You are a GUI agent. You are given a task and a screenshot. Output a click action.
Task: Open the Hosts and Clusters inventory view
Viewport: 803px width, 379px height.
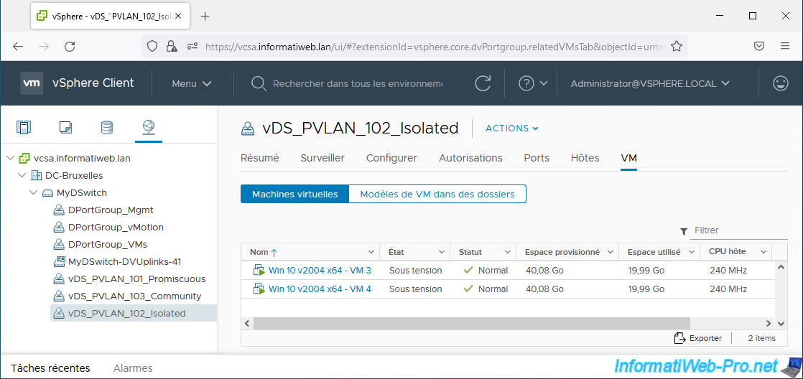pyautogui.click(x=24, y=127)
